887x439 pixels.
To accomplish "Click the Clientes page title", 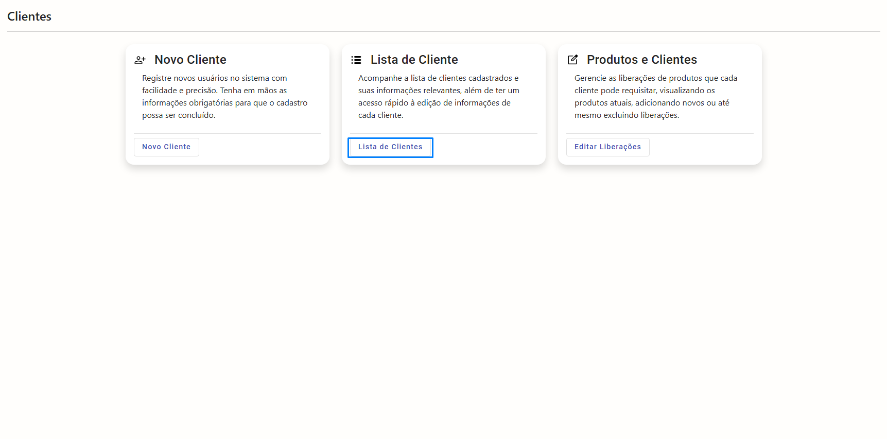I will (29, 16).
